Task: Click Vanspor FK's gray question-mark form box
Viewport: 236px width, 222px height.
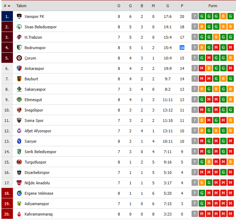Action: point(194,16)
